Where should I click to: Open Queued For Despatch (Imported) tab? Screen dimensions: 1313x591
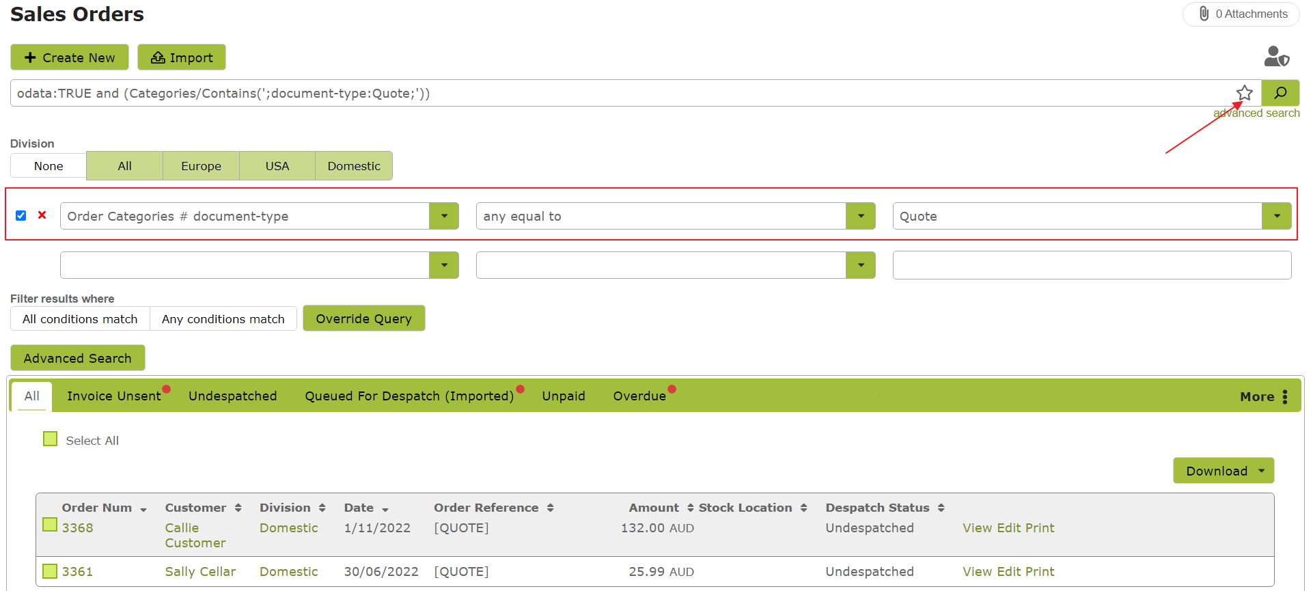point(409,396)
